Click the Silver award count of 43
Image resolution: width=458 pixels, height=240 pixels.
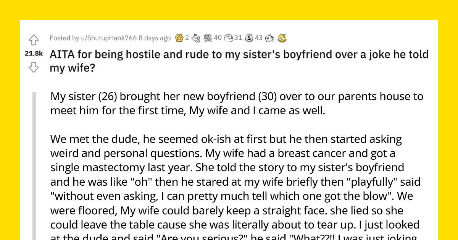point(258,38)
